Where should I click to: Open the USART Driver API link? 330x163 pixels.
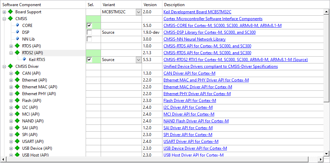[x=191, y=141]
